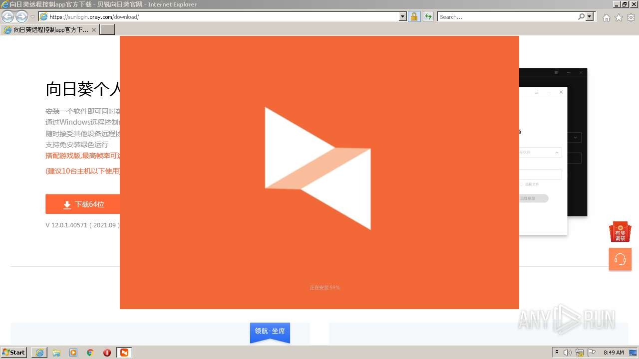The height and width of the screenshot is (359, 639).
Task: Show hidden tray icons arrow
Action: coord(557,353)
